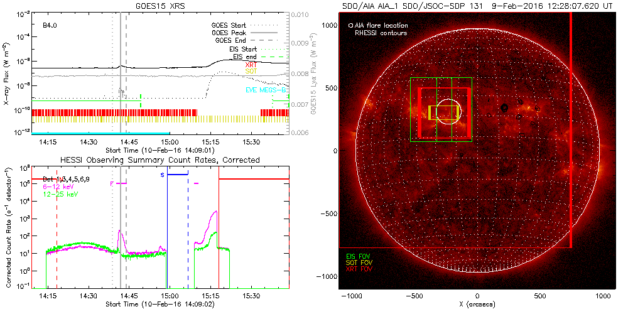Click the magenta F flare flag marker

coord(112,183)
